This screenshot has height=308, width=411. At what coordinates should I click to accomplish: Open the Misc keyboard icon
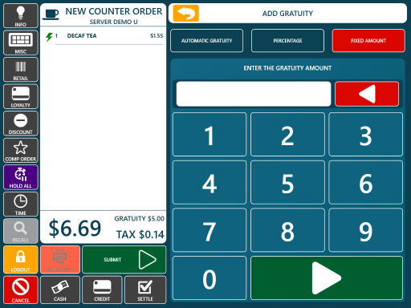(x=21, y=43)
